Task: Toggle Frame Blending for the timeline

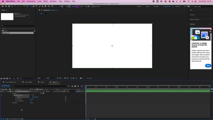Action: [x=75, y=86]
